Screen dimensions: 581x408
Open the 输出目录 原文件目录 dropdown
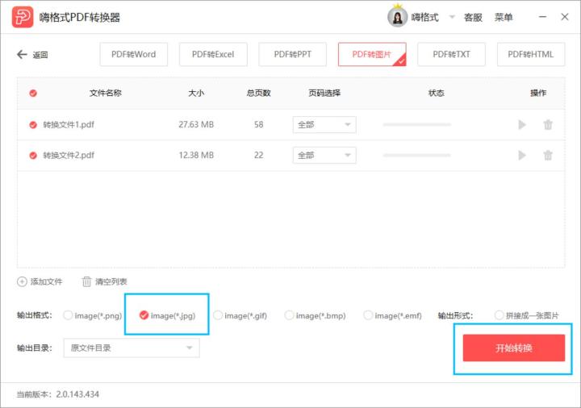tap(132, 348)
